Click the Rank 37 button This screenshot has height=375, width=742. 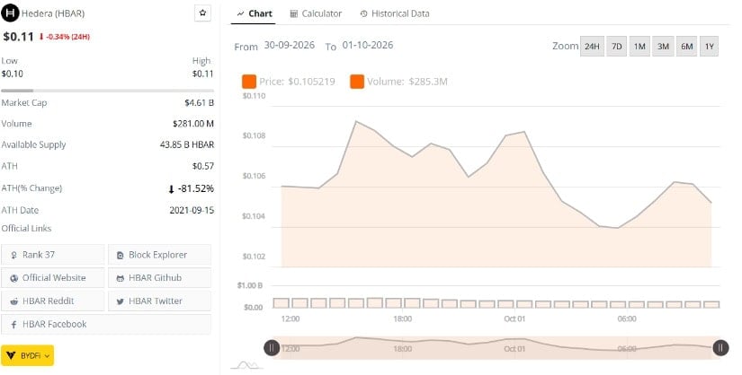click(x=52, y=255)
